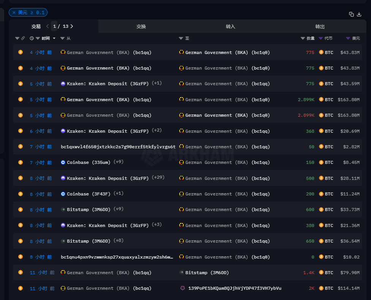Image resolution: width=371 pixels, height=300 pixels.
Task: Select the 转出 tab
Action: (x=320, y=27)
